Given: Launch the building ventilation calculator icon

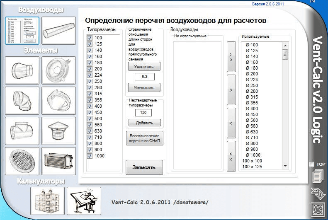Looking at the screenshot, I should (x=48, y=201).
